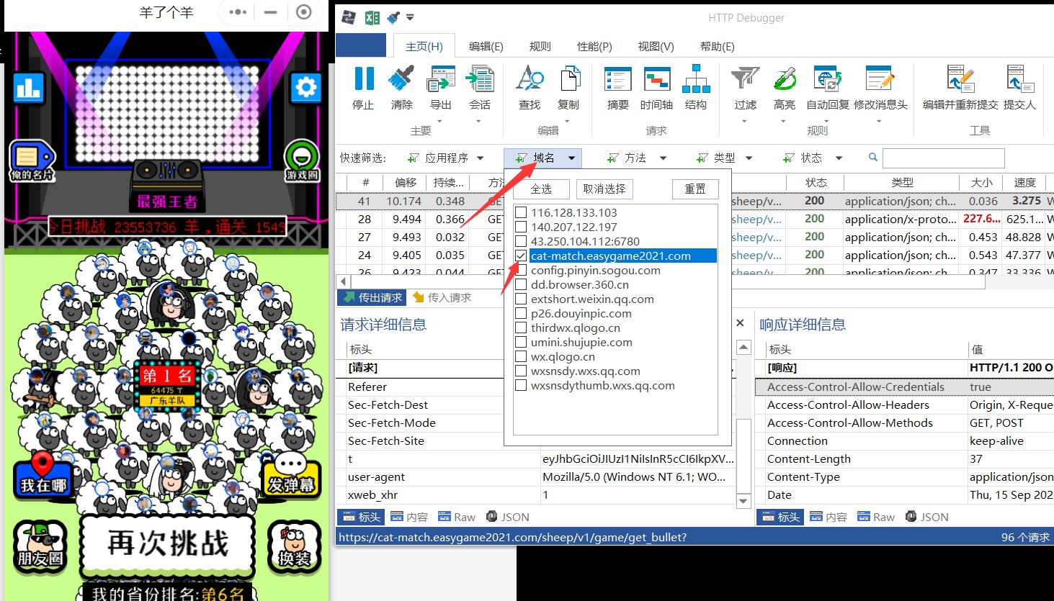Show the Summary (摘要) view
This screenshot has width=1054, height=601.
pos(617,79)
